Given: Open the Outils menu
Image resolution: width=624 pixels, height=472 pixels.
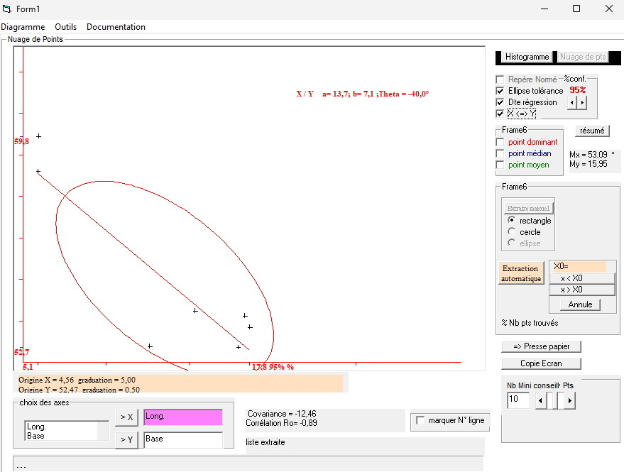Looking at the screenshot, I should click(65, 27).
